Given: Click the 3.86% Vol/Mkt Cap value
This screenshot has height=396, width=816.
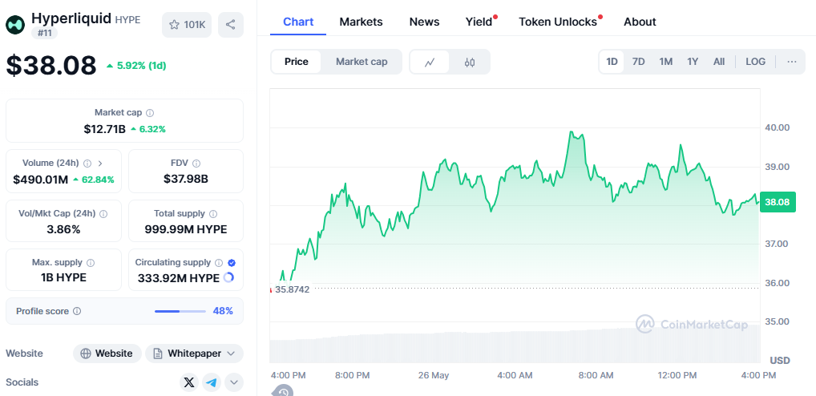Looking at the screenshot, I should point(63,229).
